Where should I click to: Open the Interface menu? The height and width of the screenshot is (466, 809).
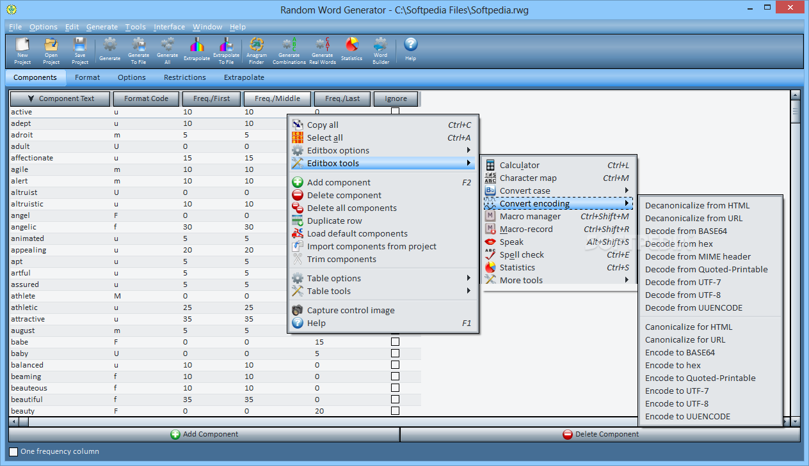169,27
